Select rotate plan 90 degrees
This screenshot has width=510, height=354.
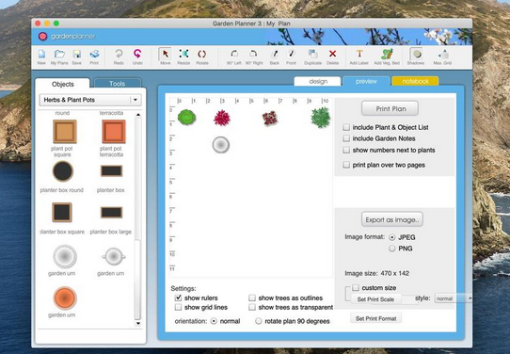(x=259, y=321)
